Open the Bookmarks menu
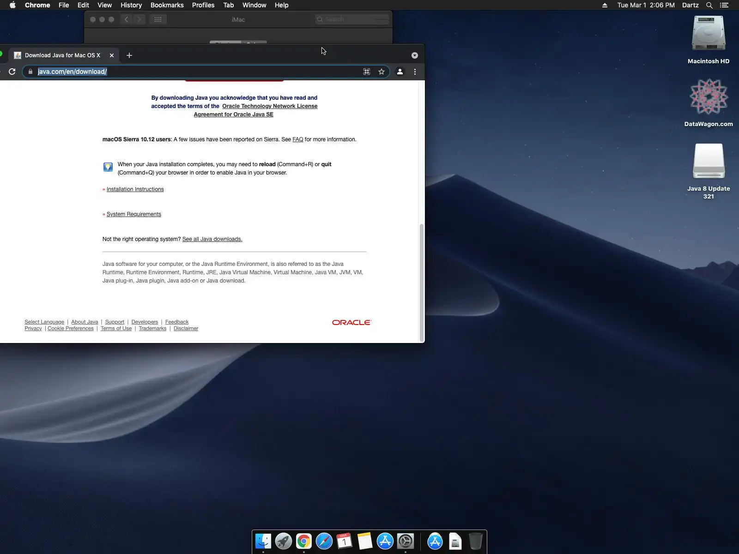 point(167,5)
